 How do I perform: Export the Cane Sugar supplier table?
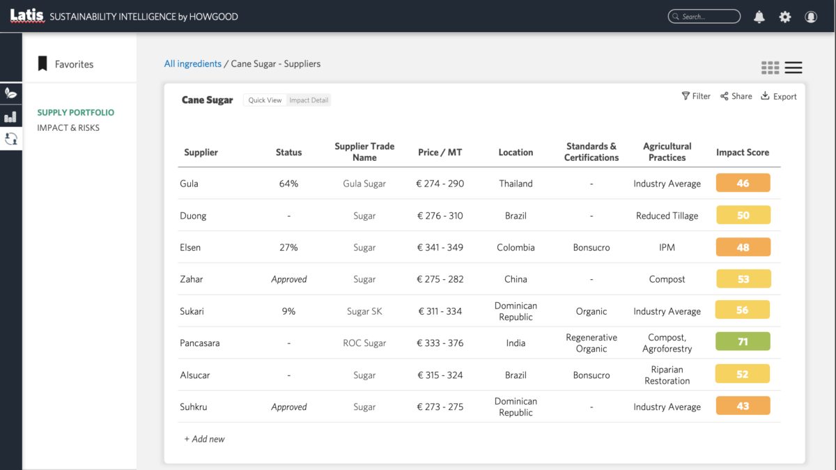point(778,96)
